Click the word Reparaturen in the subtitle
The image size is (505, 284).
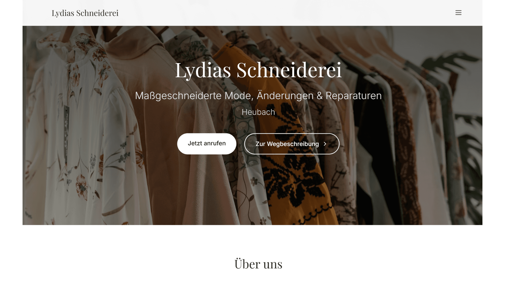point(353,96)
